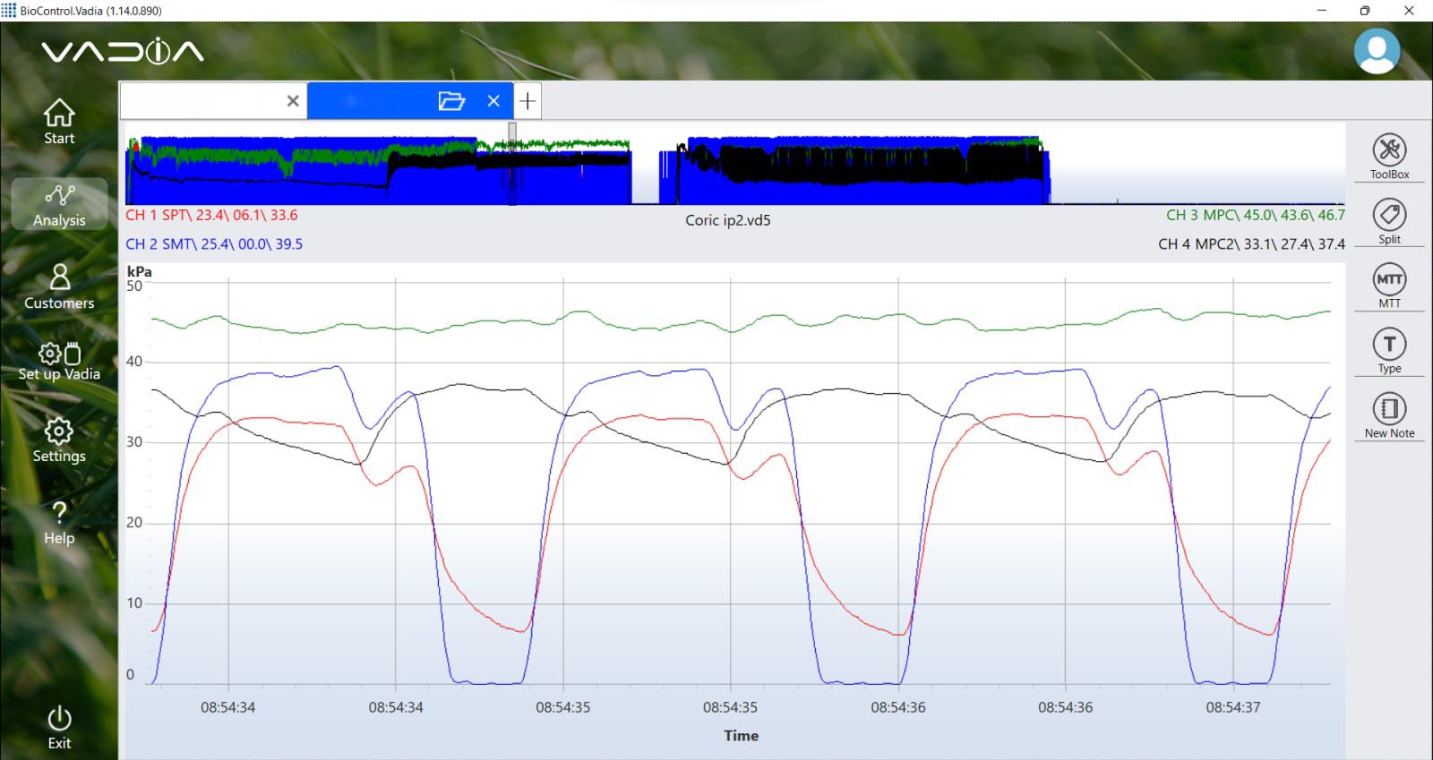Open Set up Vadia
This screenshot has width=1433, height=760.
pyautogui.click(x=59, y=361)
